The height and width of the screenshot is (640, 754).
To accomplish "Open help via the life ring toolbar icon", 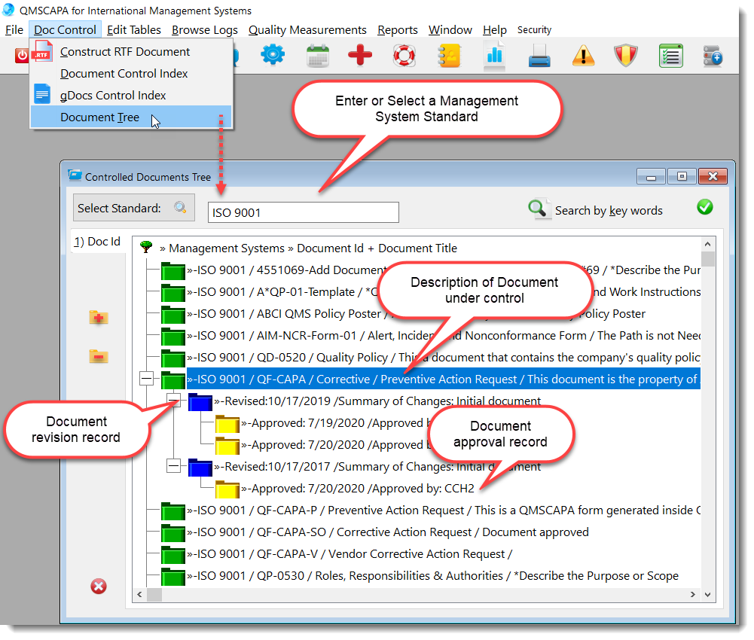I will click(404, 55).
